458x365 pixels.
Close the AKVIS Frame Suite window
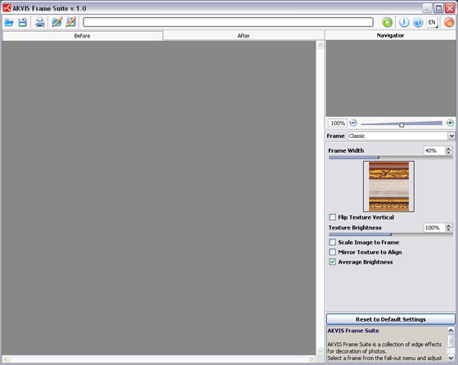click(x=450, y=8)
